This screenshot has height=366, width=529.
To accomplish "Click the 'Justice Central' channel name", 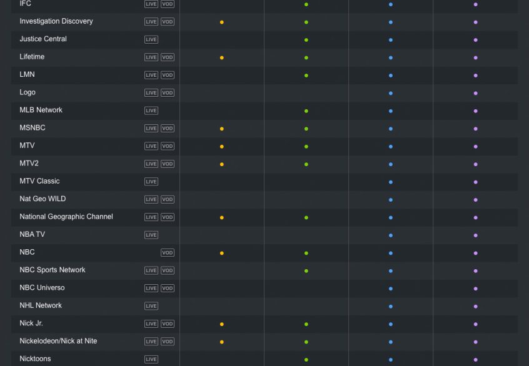I will click(x=43, y=39).
